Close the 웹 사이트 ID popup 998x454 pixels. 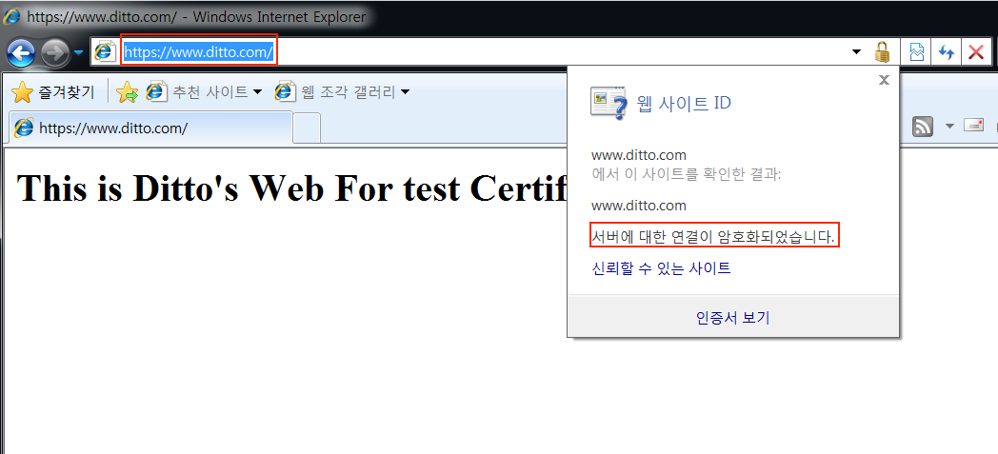(884, 80)
